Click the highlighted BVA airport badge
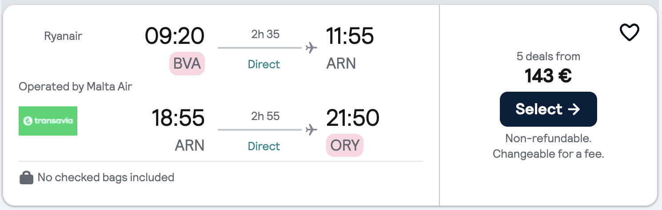 [187, 64]
